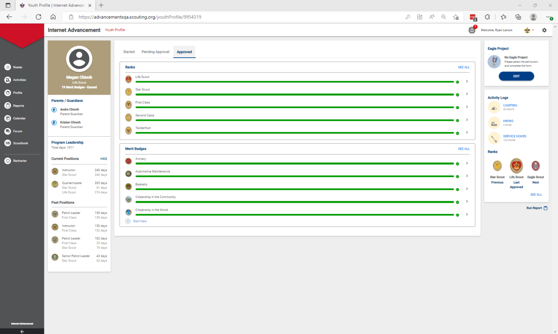The width and height of the screenshot is (558, 334).
Task: Open the settings gear icon
Action: [x=544, y=30]
